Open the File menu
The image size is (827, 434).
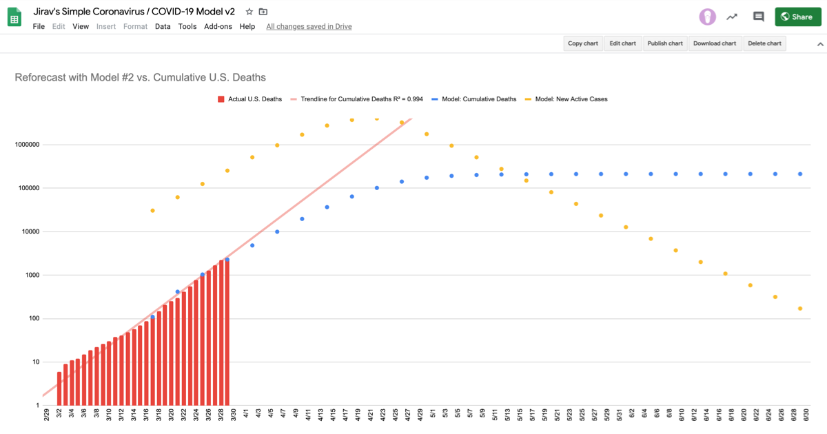point(39,26)
